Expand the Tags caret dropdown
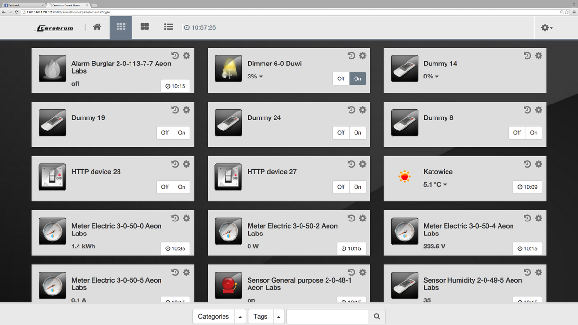 [279, 317]
